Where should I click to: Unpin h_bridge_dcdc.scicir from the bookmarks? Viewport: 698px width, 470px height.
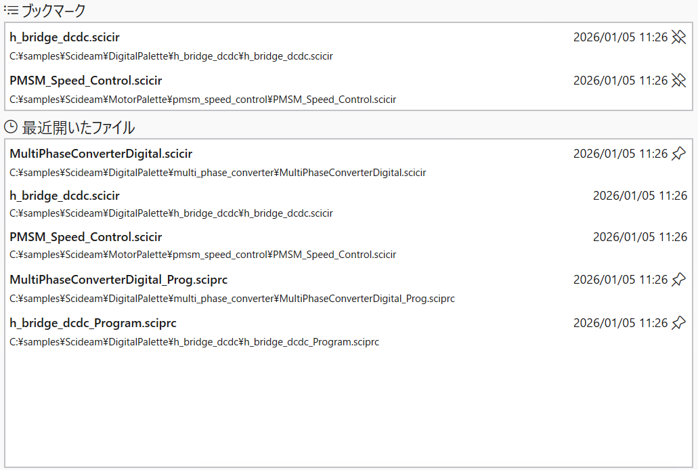coord(678,37)
